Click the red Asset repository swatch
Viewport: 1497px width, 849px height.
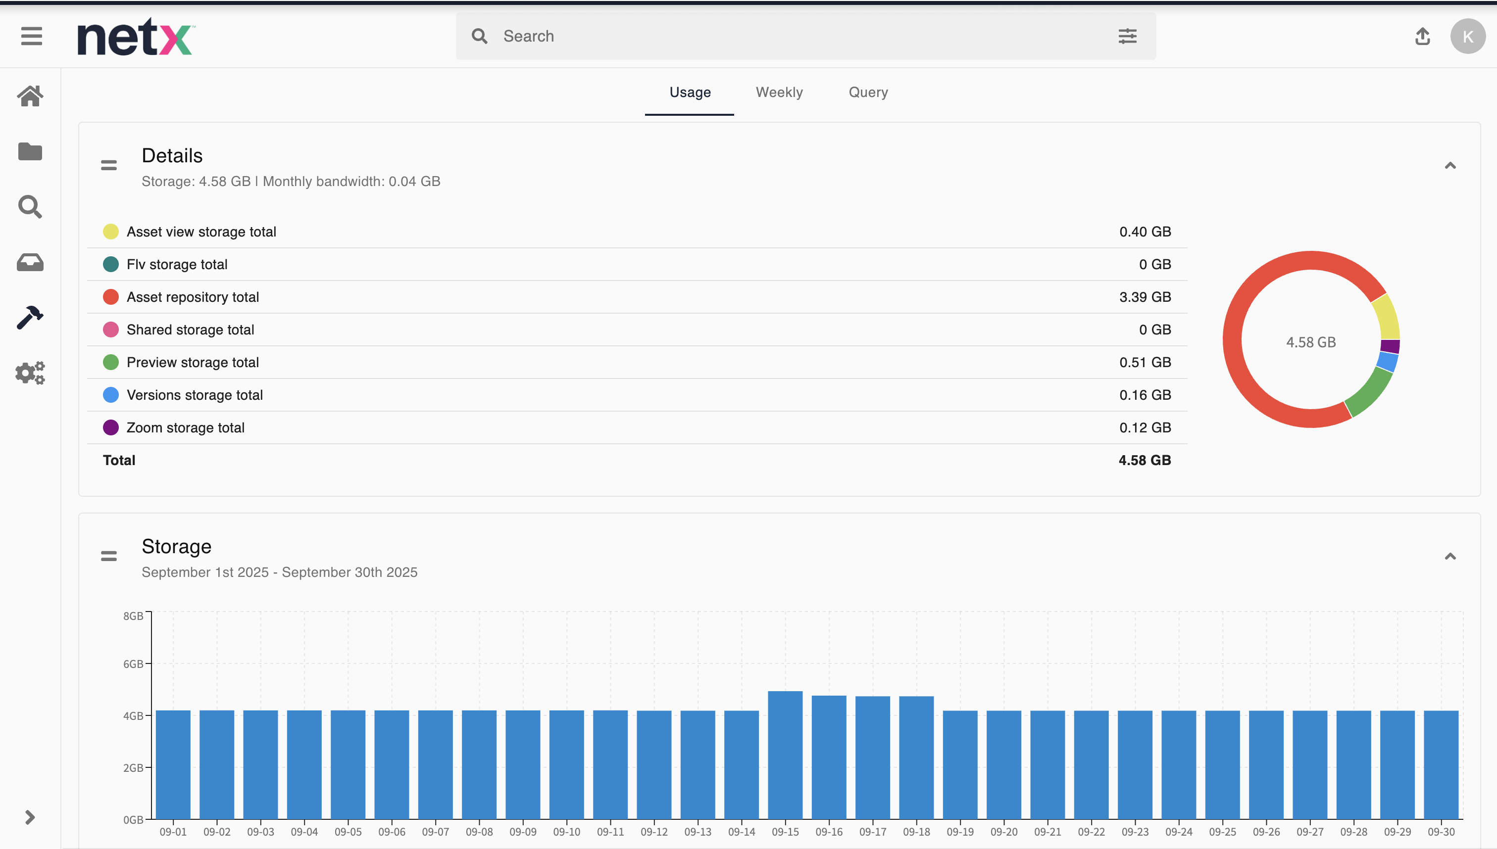[111, 297]
